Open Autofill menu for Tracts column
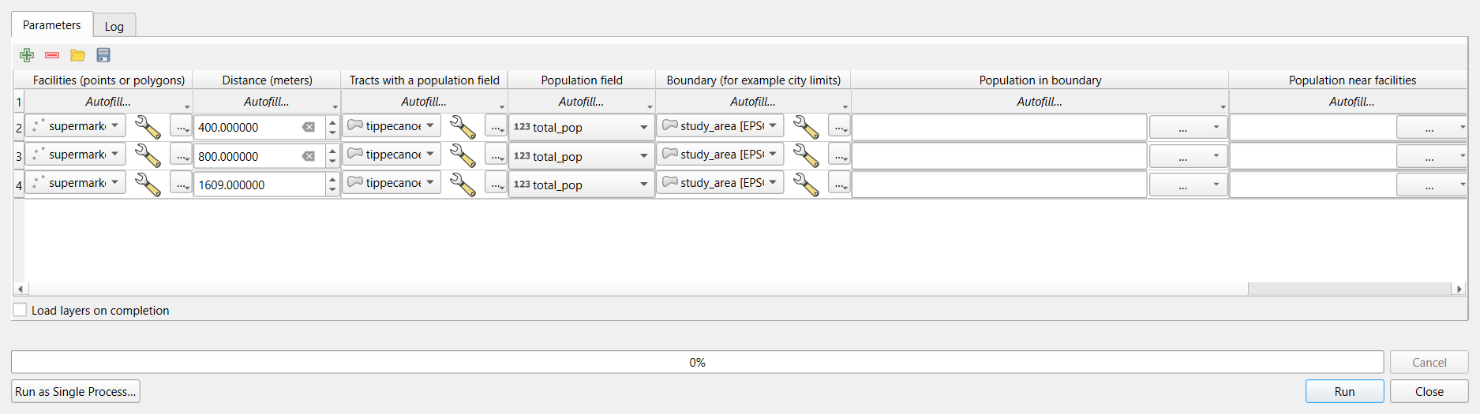Image resolution: width=1480 pixels, height=414 pixels. click(424, 102)
